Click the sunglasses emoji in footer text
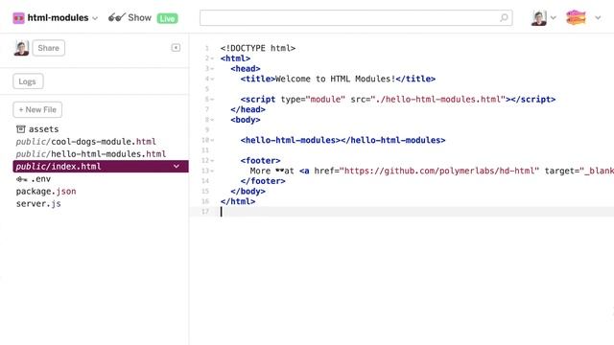Image resolution: width=614 pixels, height=345 pixels. tap(279, 171)
